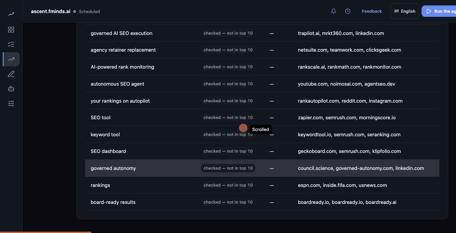456x233 pixels.
Task: Select the governed autonomy keyword
Action: coord(113,168)
